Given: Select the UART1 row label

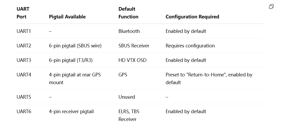Looking at the screenshot, I should click(x=24, y=31).
